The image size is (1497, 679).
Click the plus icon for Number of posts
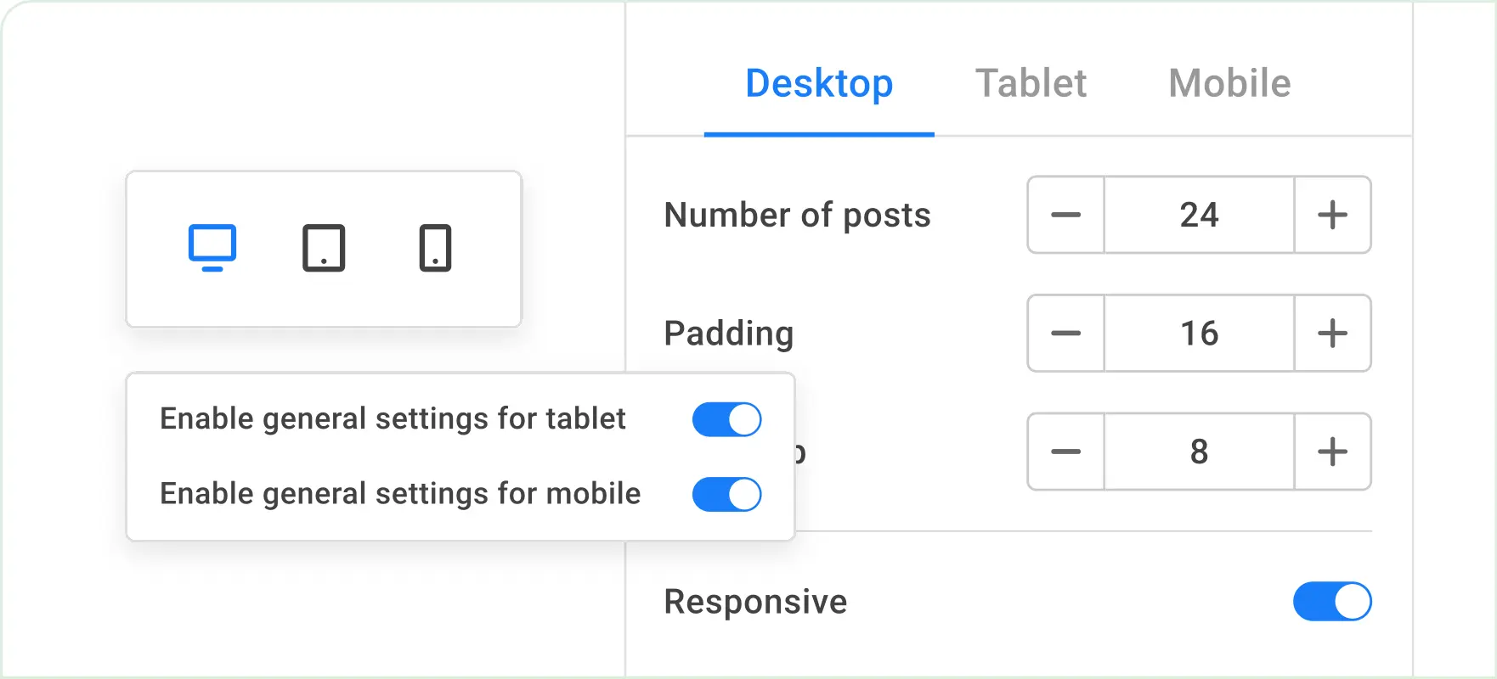click(1331, 216)
